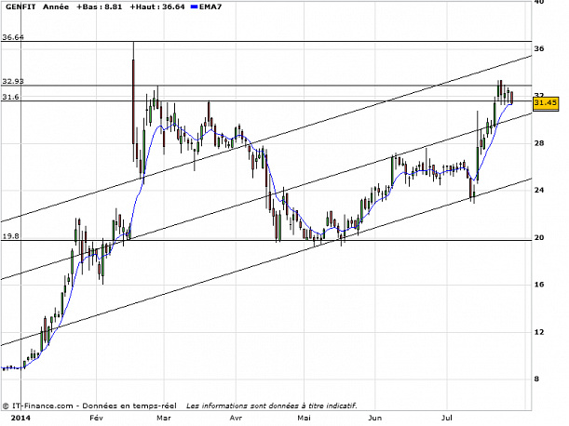The width and height of the screenshot is (569, 426).
Task: Click the 24 price axis label
Action: [539, 190]
